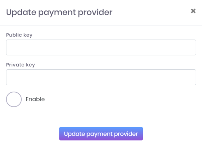Image resolution: width=202 pixels, height=146 pixels.
Task: Place cursor in the Public key textbox
Action: coord(101,48)
